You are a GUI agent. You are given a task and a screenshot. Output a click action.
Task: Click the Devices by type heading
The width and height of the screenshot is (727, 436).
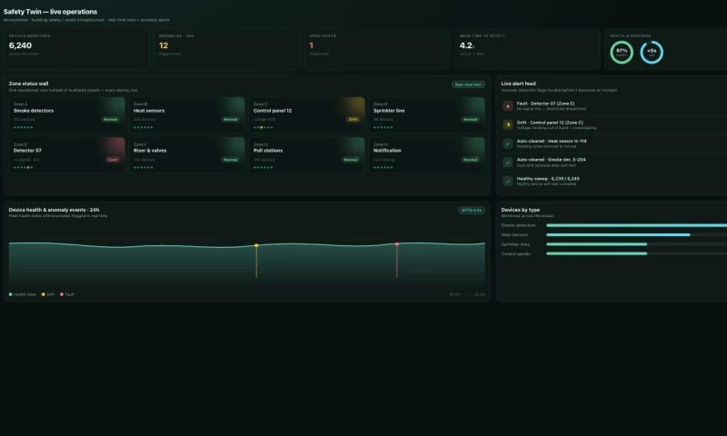click(520, 210)
